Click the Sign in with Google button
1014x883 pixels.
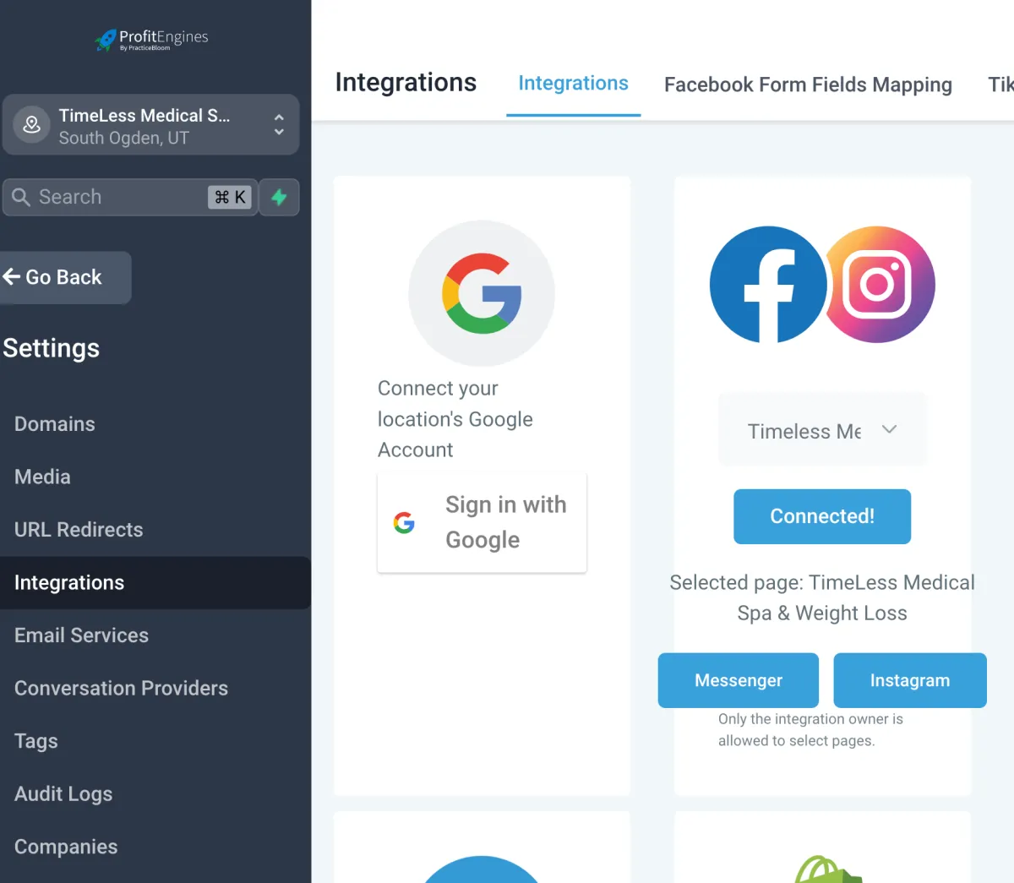[482, 522]
